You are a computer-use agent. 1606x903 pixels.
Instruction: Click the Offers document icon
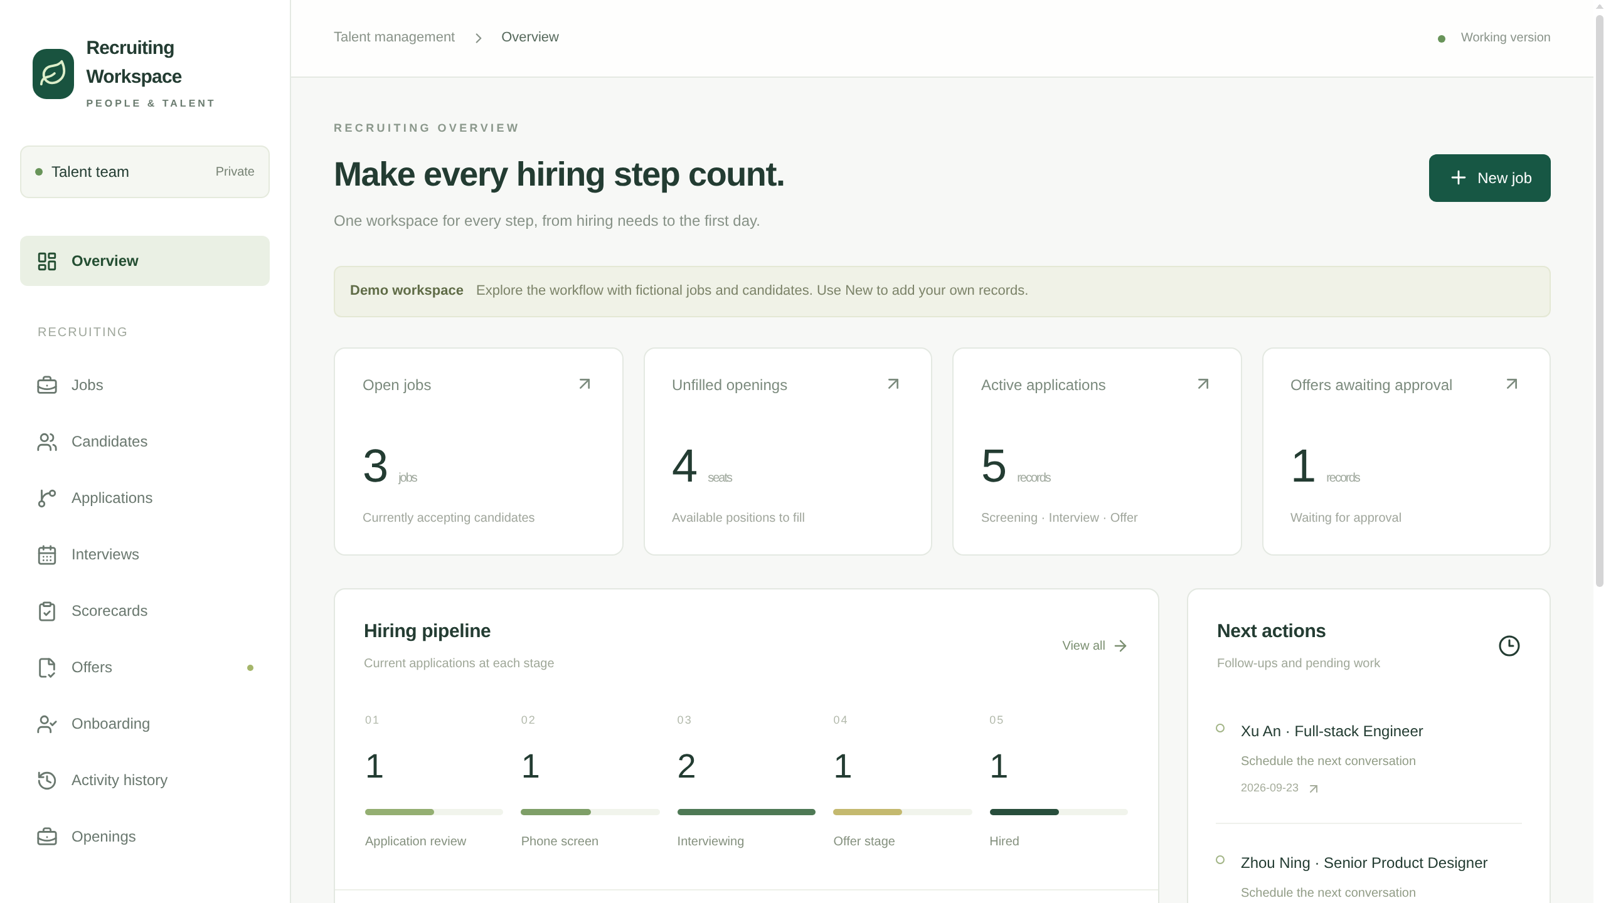pos(47,667)
